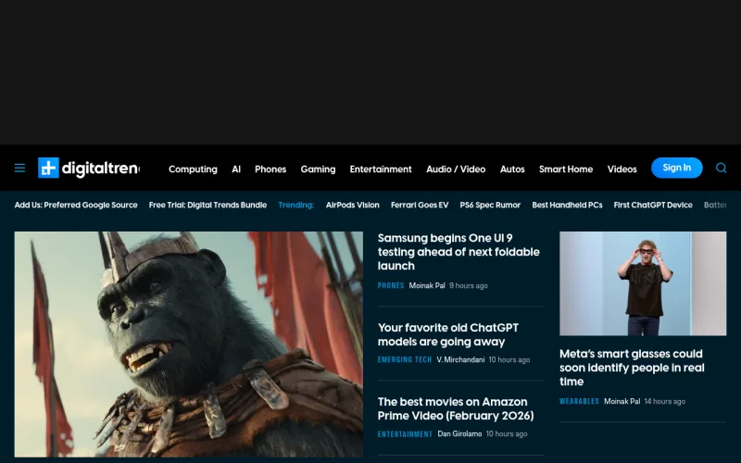The image size is (741, 463).
Task: Read Your favorite old ChatGPT models article
Action: [x=448, y=334]
